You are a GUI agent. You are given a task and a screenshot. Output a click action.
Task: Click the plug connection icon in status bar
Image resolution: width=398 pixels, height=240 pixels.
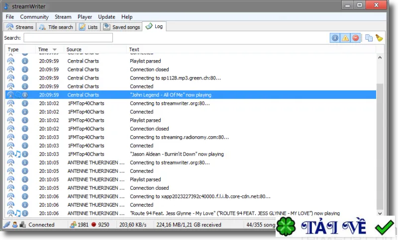click(x=7, y=225)
